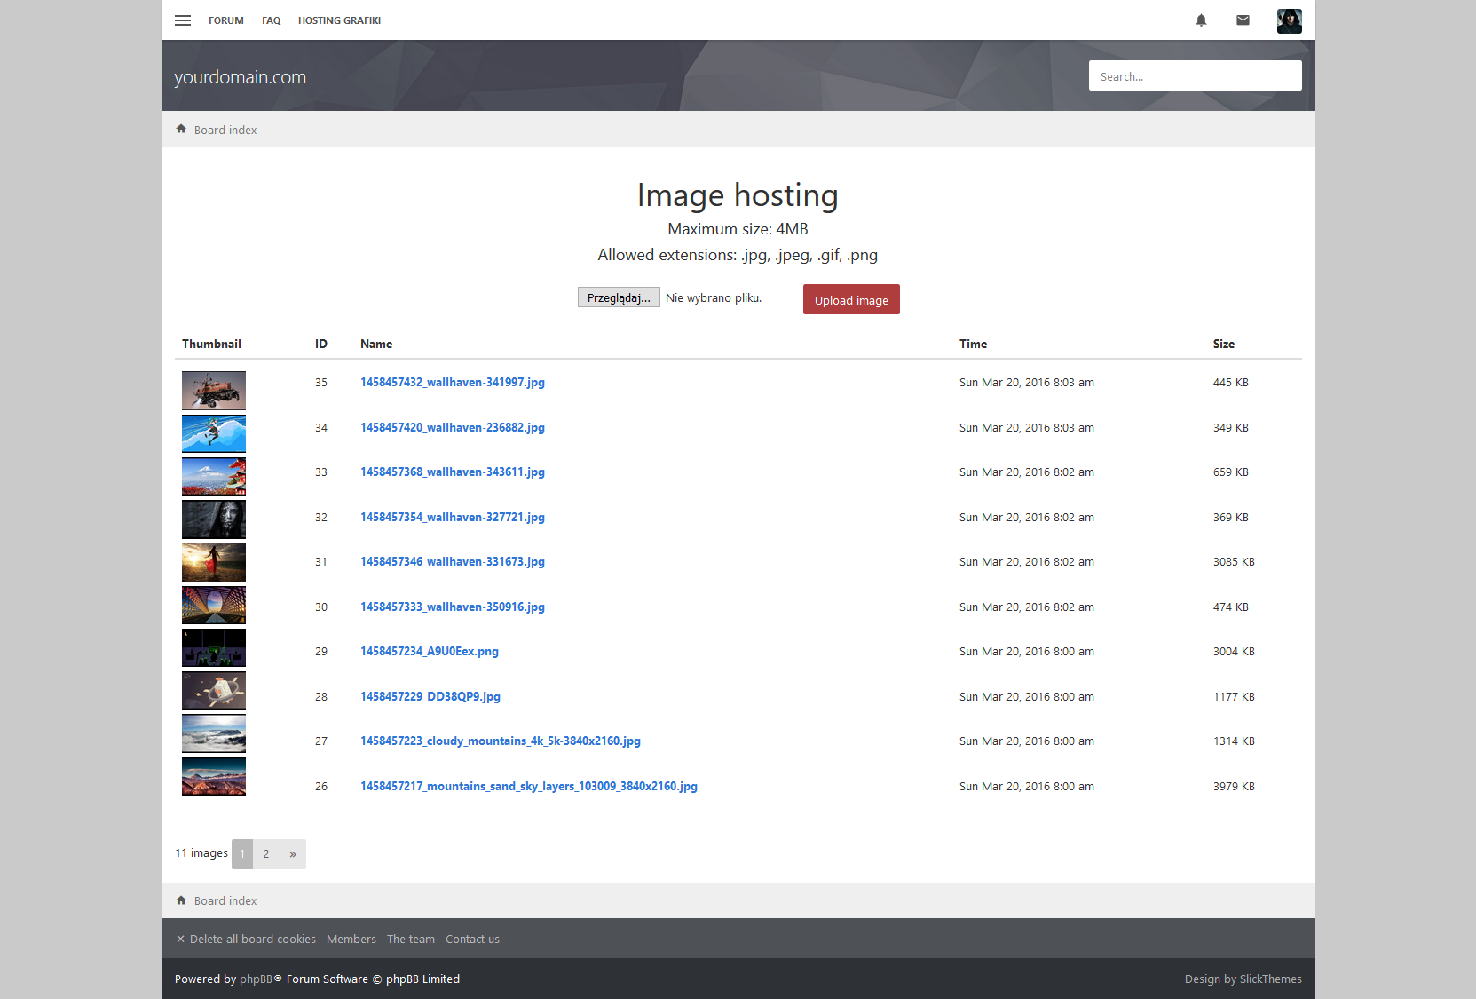Open the HOSTING GRAFIKI navigation link
The width and height of the screenshot is (1476, 999).
coord(339,20)
